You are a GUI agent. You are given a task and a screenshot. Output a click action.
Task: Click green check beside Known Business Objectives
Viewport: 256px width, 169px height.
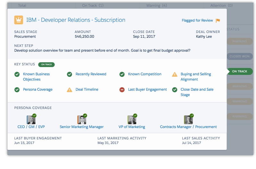tap(17, 74)
